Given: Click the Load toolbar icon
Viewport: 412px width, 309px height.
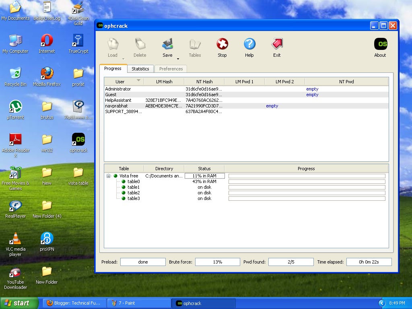Looking at the screenshot, I should click(x=113, y=47).
